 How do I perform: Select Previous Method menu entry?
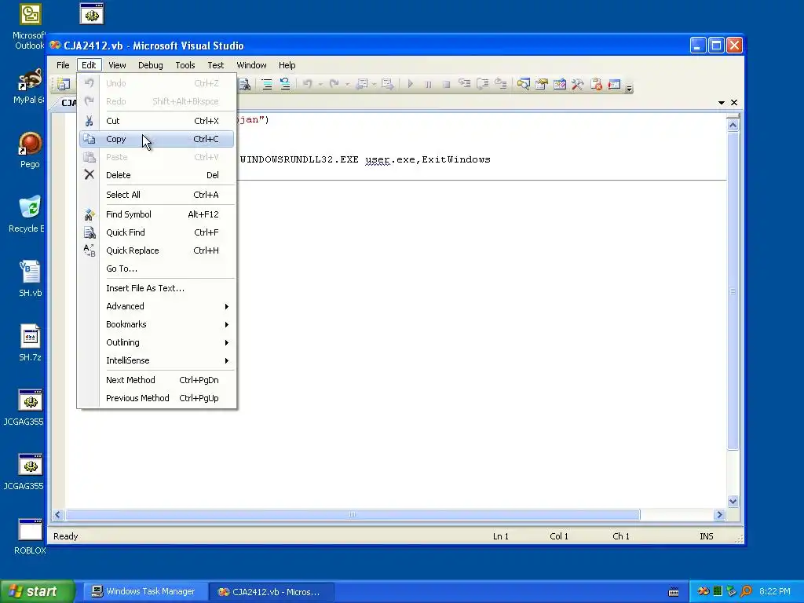(156, 398)
